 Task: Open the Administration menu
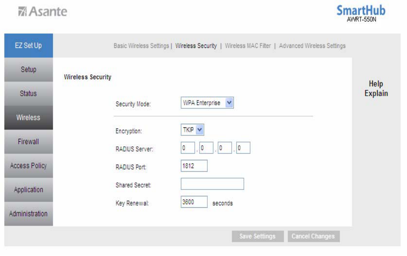28,213
